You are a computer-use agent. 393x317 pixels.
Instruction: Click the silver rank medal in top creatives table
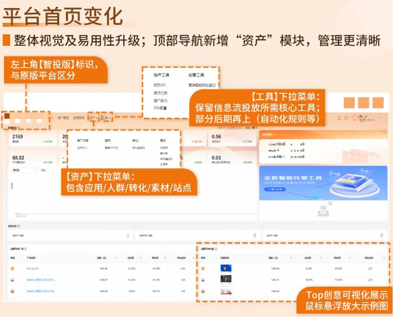203,280
